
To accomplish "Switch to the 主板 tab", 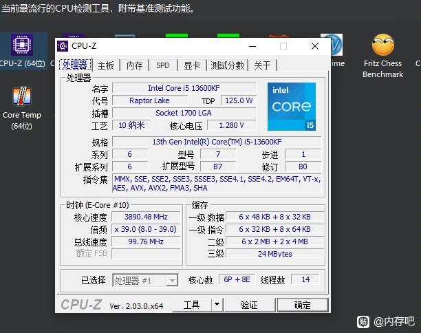I will (105, 65).
